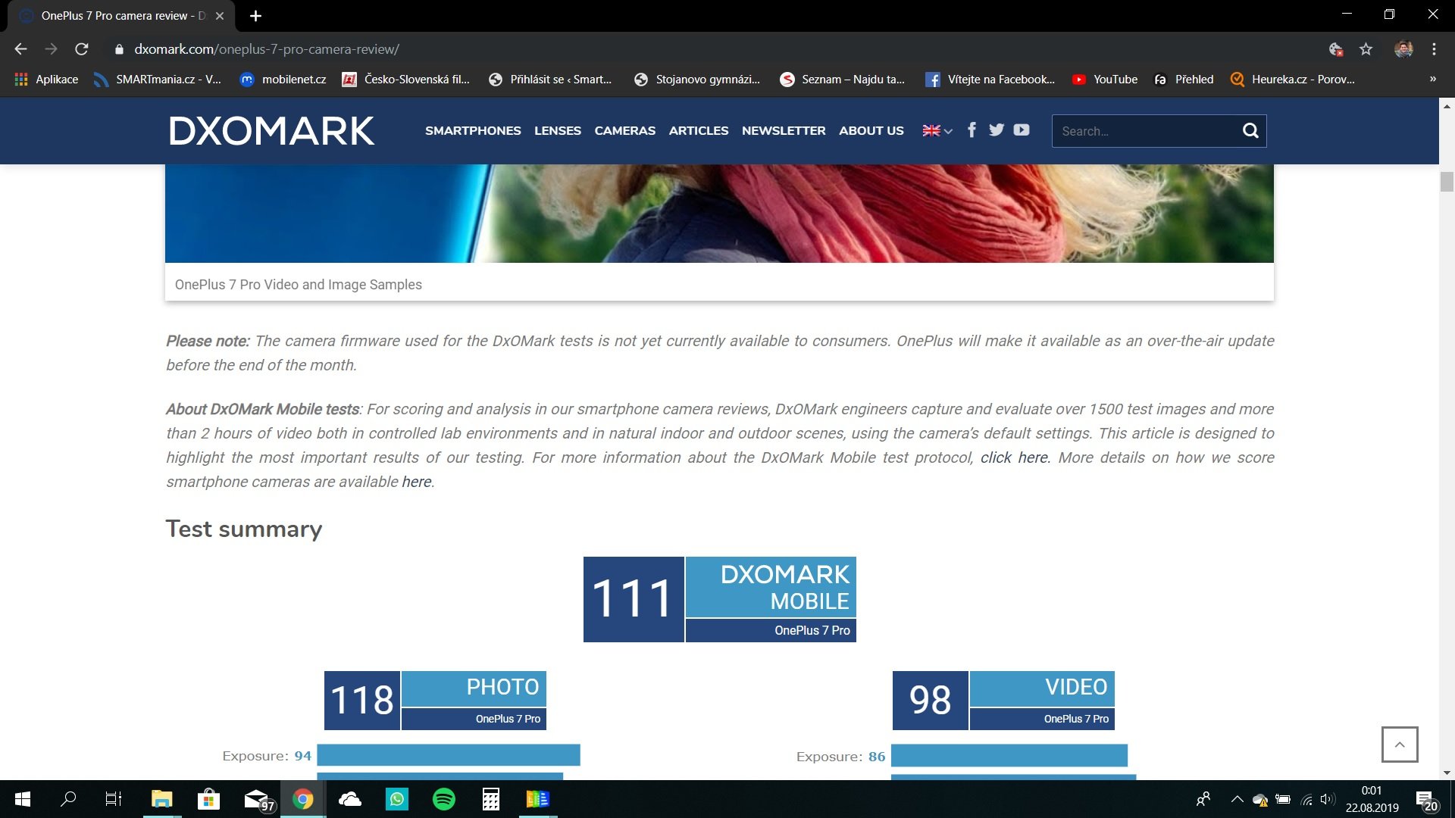Select the OnePlus 7 Pro camera review tab
The height and width of the screenshot is (818, 1455).
[121, 16]
